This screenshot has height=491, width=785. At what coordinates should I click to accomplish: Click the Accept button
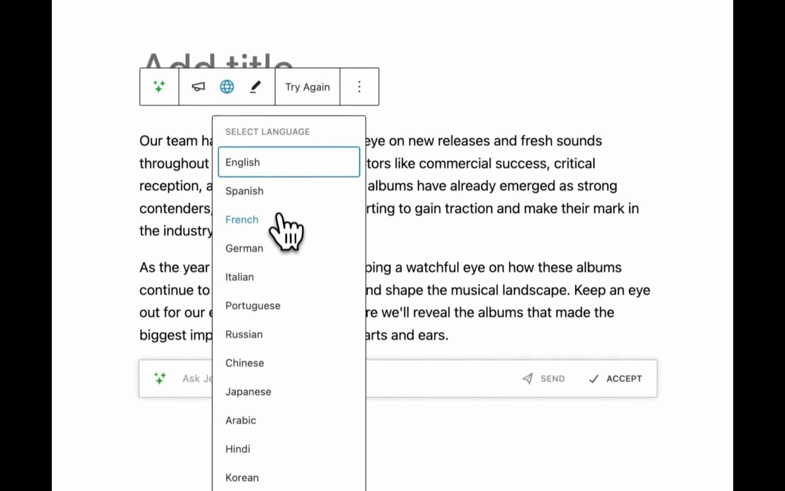click(x=624, y=379)
